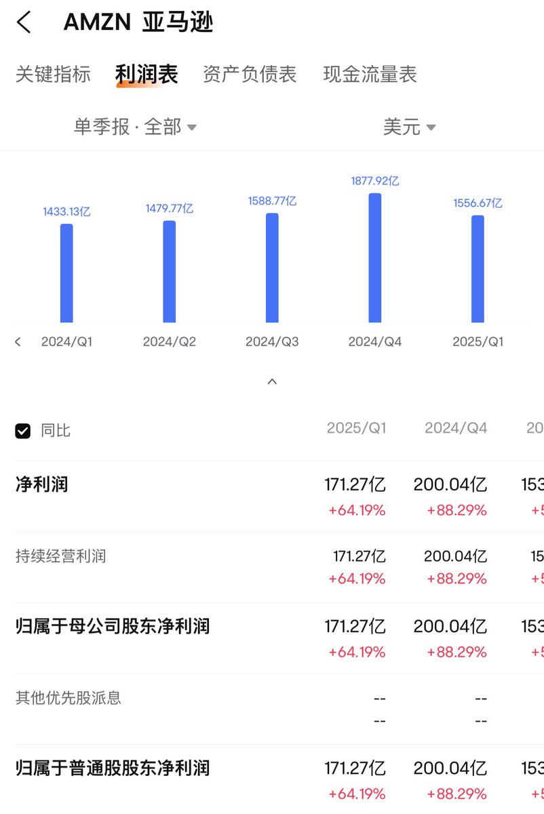
Task: Click the 2024/Q2 axis label
Action: pos(170,342)
